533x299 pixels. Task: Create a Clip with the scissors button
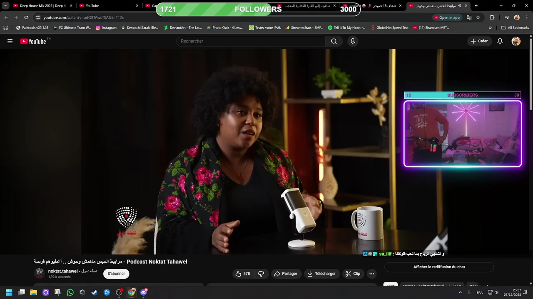[353, 274]
